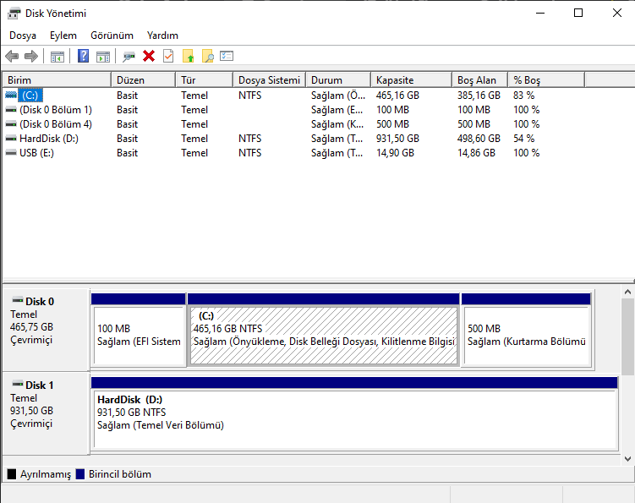
Task: Click the 83 % free percentage cell
Action: click(x=523, y=96)
